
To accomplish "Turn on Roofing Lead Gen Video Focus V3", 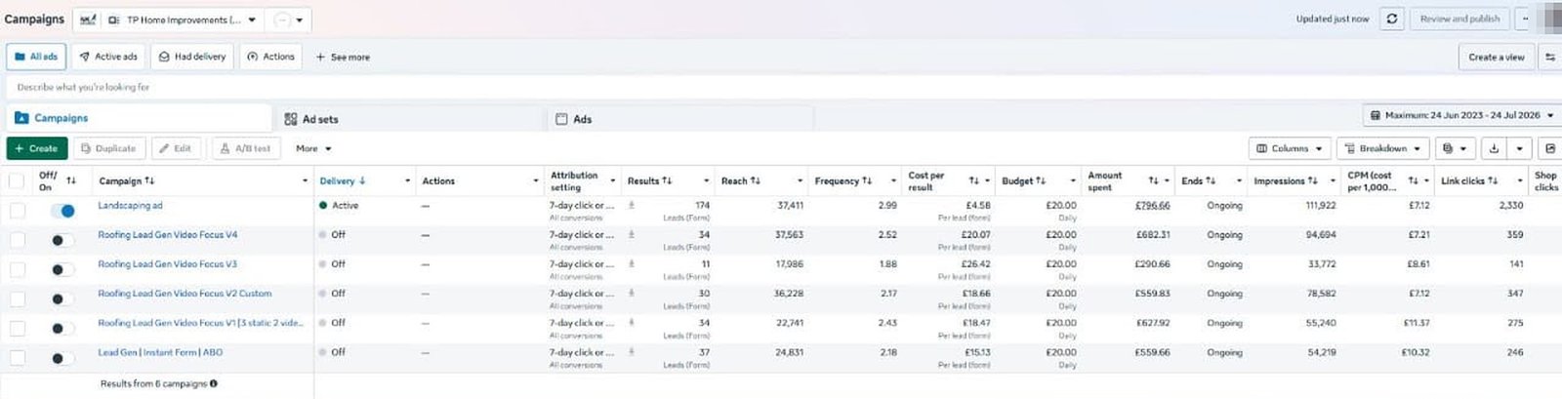I will [62, 269].
